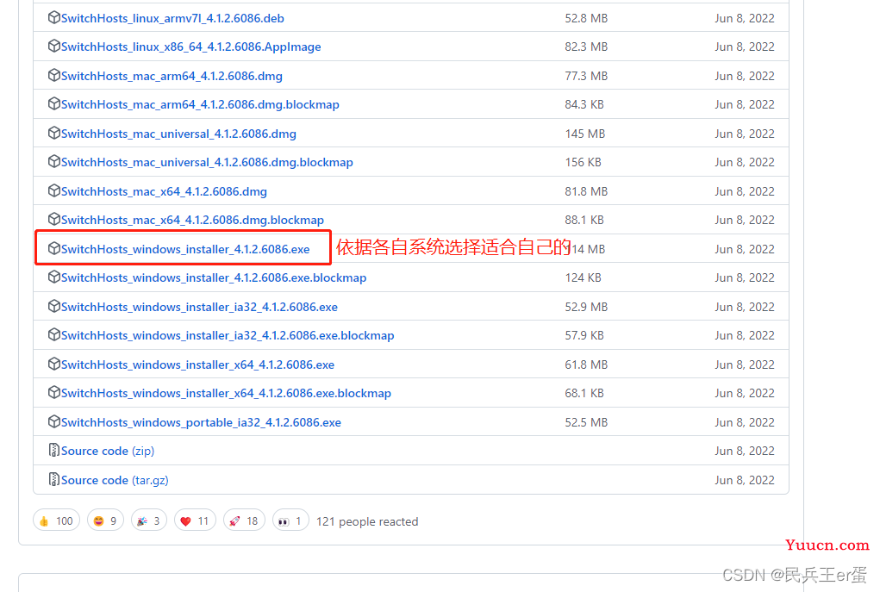
Task: Click package icon beside mac_x64 dmg
Action: (54, 190)
